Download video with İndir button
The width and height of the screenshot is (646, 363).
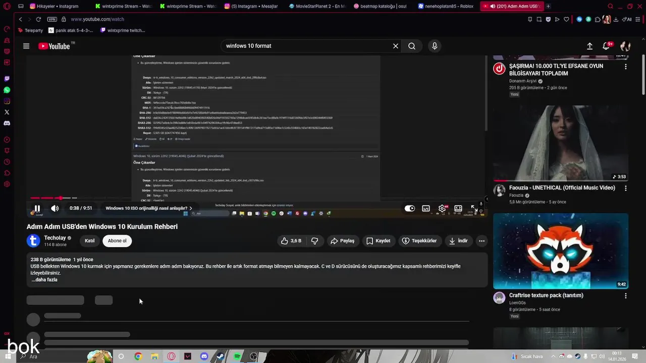[x=459, y=241]
